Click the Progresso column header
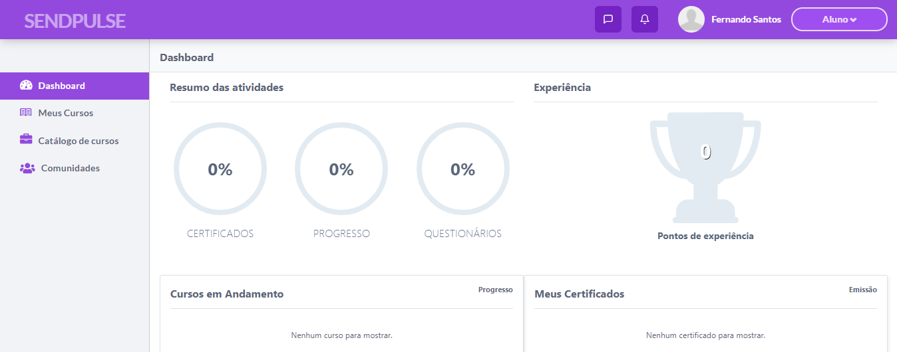 (x=496, y=290)
